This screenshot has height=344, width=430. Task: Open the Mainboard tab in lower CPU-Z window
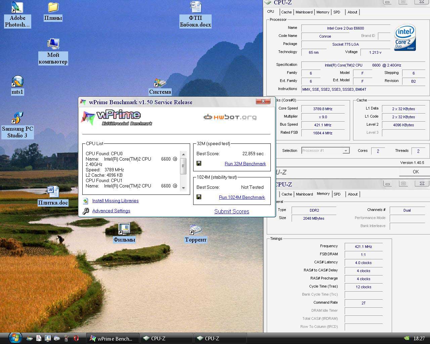pos(304,194)
